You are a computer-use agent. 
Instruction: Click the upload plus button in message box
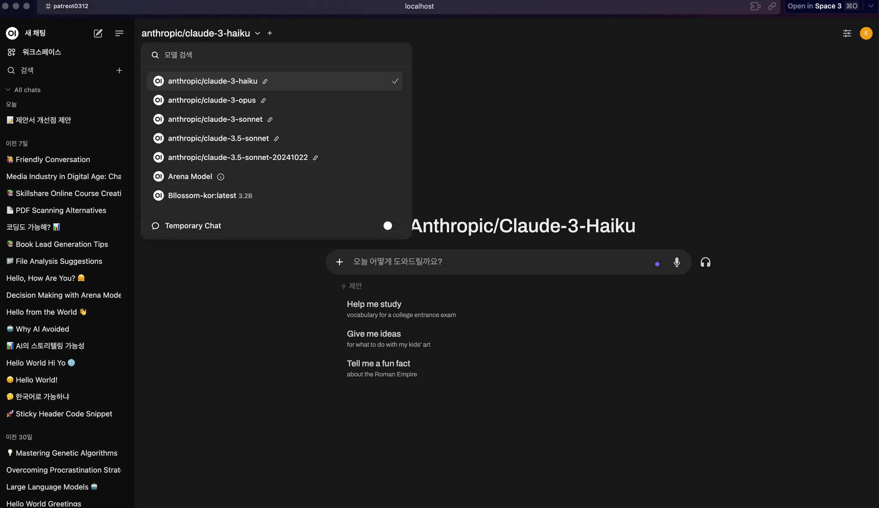[x=339, y=262]
